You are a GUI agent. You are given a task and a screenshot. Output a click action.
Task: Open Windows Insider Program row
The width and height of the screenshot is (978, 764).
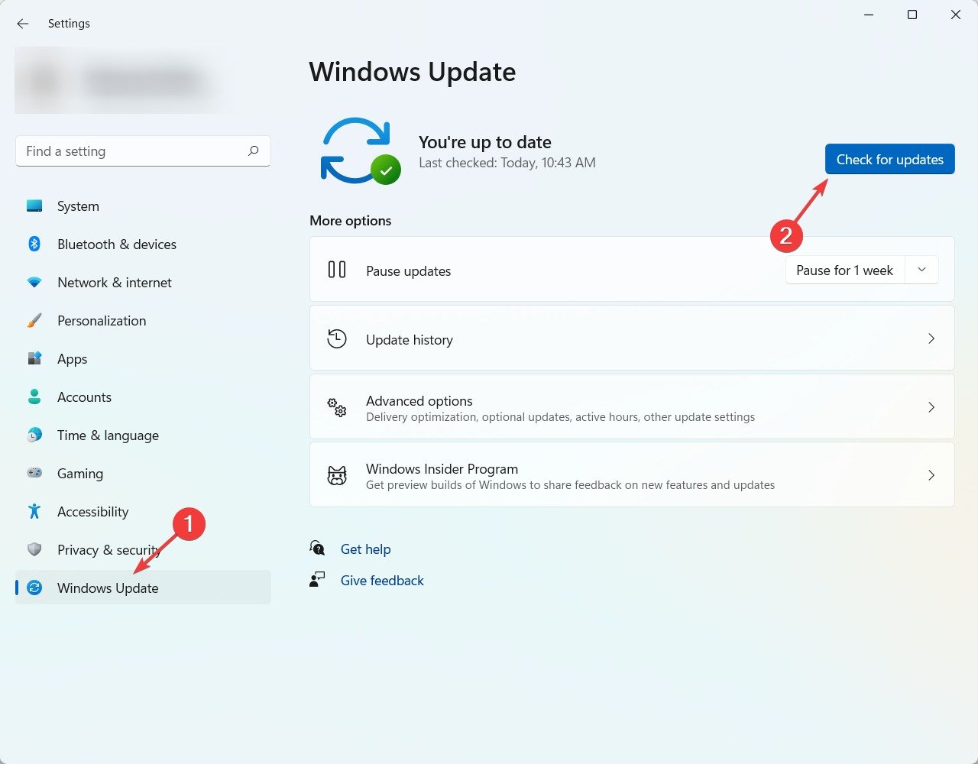pos(632,474)
